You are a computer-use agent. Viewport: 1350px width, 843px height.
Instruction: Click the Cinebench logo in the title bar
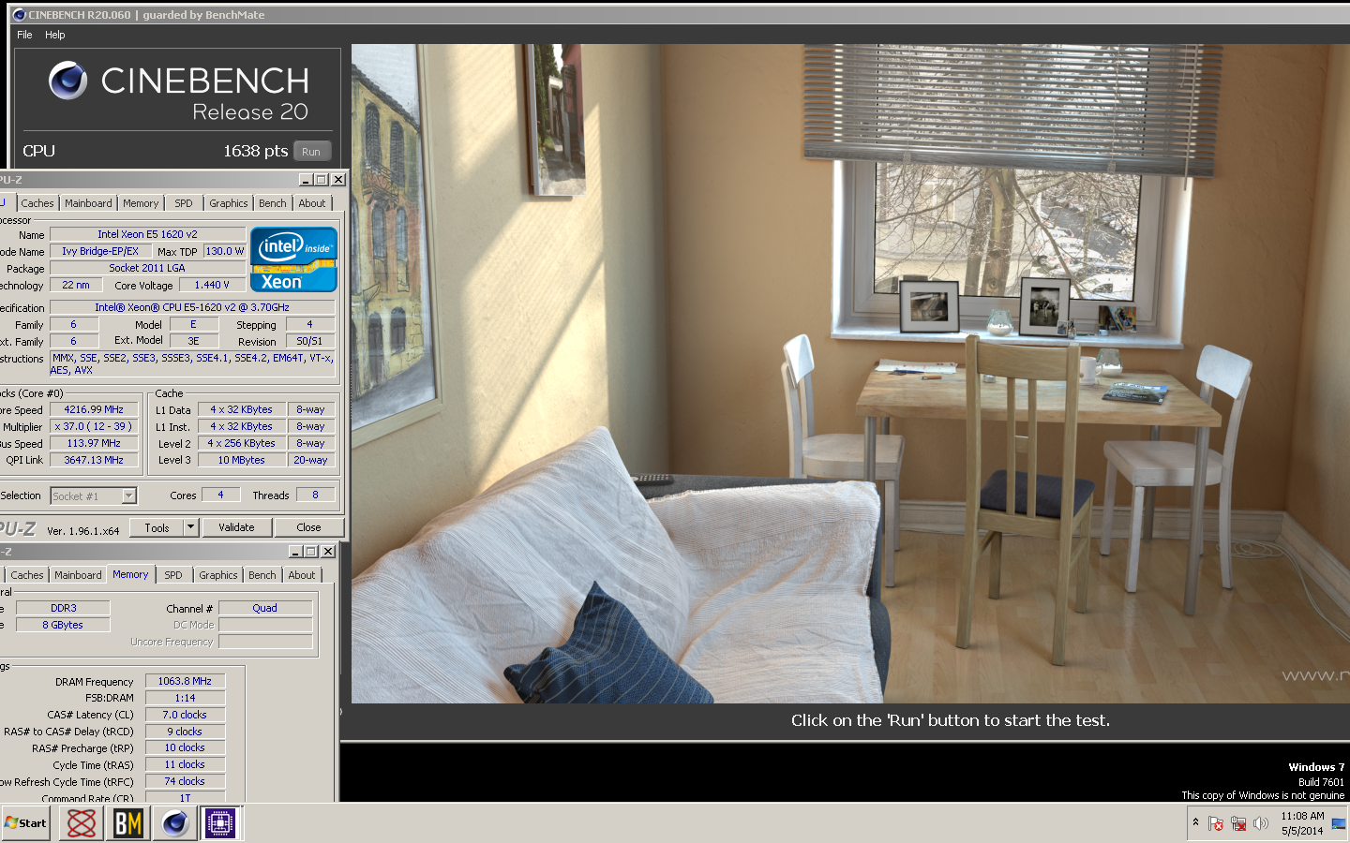coord(19,15)
